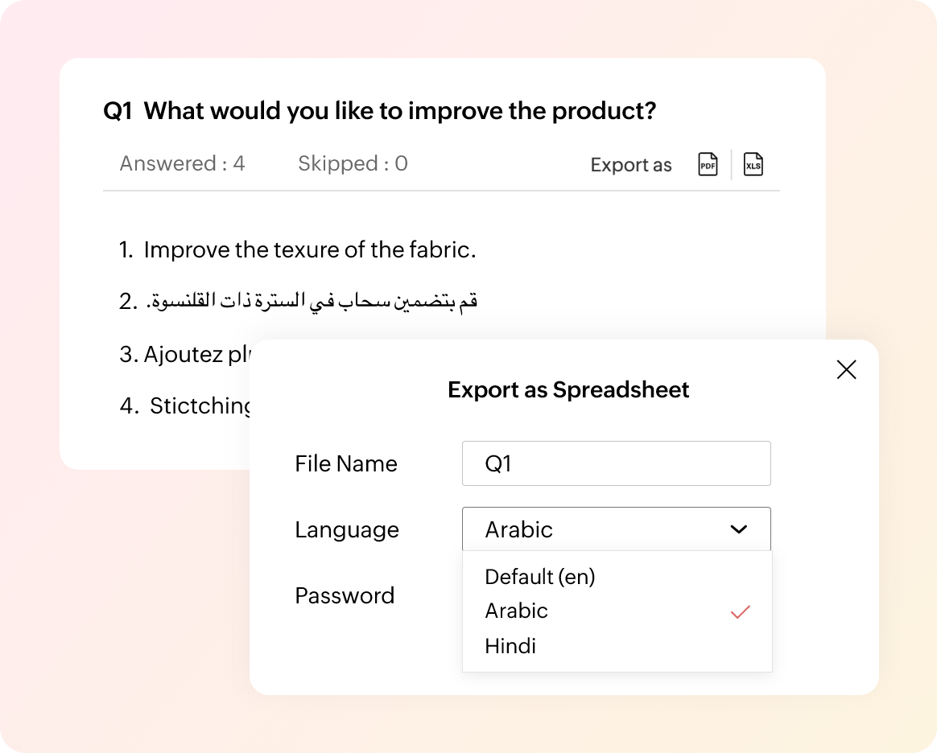Edit the File Name field containing Q1

coord(617,463)
